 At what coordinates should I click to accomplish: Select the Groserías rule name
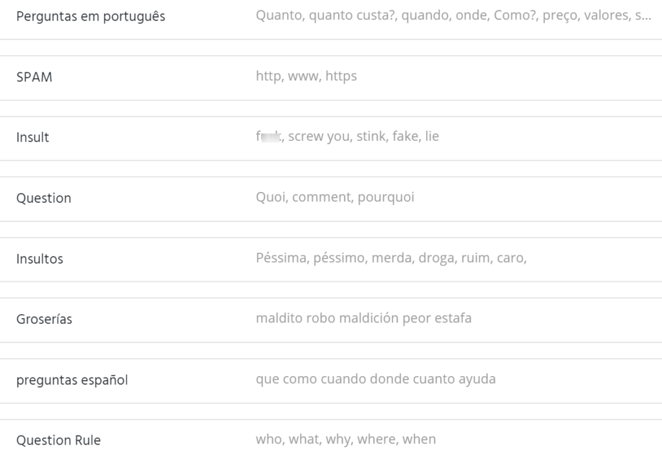[44, 319]
